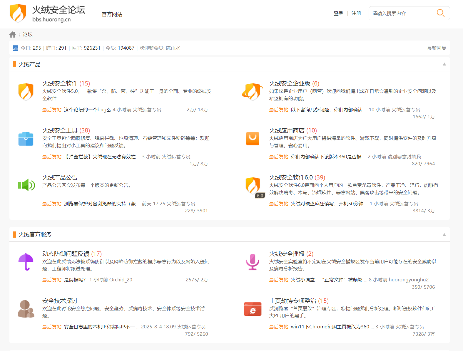This screenshot has height=351, width=463.
Task: Click the 帖子: 926231 statistic
Action: 86,48
